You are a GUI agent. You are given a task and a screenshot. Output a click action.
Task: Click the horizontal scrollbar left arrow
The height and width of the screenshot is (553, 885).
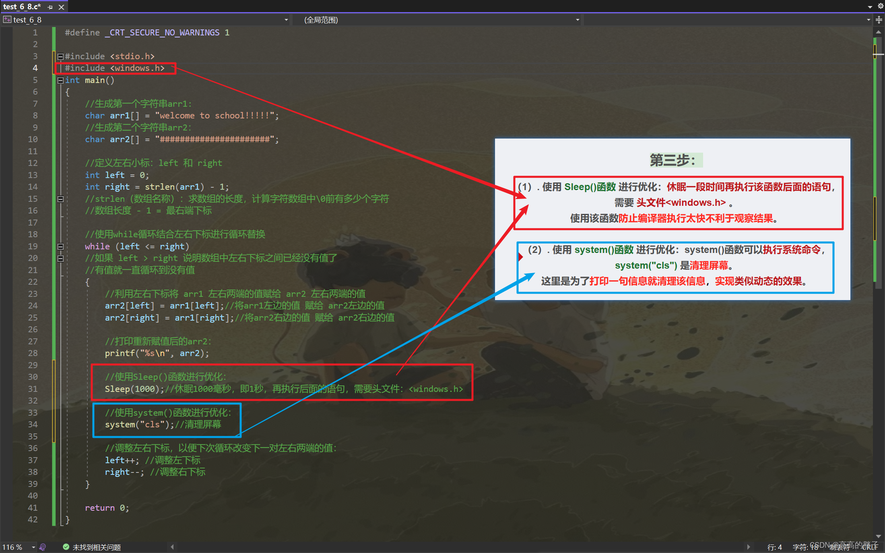click(x=172, y=547)
